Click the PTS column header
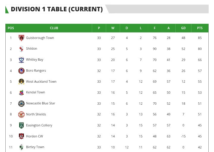The width and height of the screenshot is (214, 152). point(200,28)
